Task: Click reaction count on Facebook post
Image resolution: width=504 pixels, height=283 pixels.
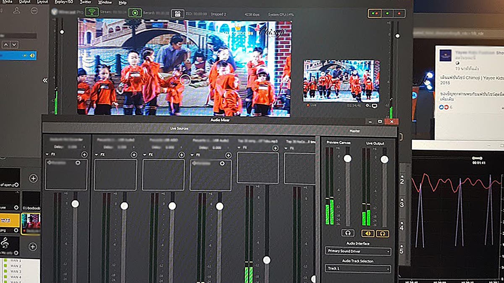Action: click(x=446, y=107)
